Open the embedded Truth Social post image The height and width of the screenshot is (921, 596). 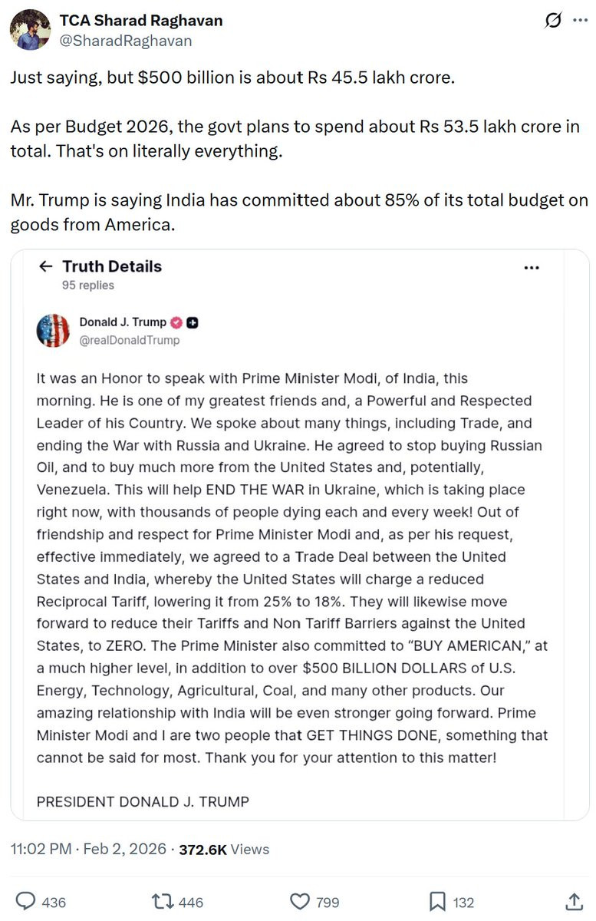coord(300,535)
